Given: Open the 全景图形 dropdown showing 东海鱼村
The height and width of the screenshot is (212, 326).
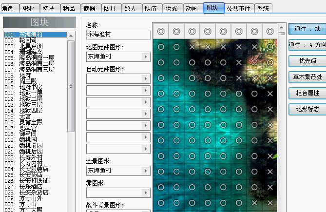Looking at the screenshot, I should [x=118, y=171].
